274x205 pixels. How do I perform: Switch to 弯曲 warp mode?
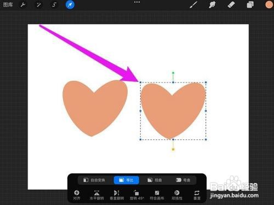tap(183, 180)
